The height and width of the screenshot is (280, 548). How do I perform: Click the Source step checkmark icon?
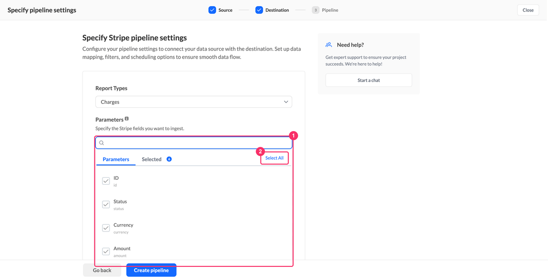click(212, 10)
